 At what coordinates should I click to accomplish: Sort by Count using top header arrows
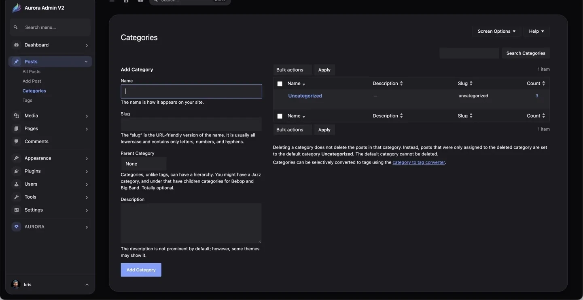[x=543, y=83]
